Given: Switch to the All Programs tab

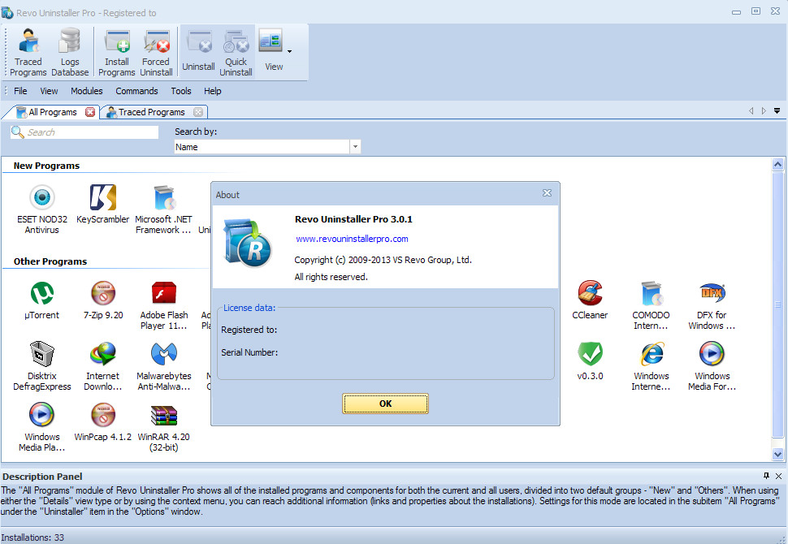Looking at the screenshot, I should 50,112.
